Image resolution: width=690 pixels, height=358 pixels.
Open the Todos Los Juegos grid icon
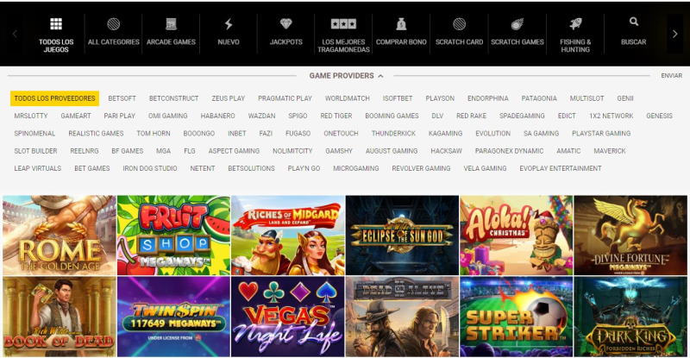click(x=56, y=24)
